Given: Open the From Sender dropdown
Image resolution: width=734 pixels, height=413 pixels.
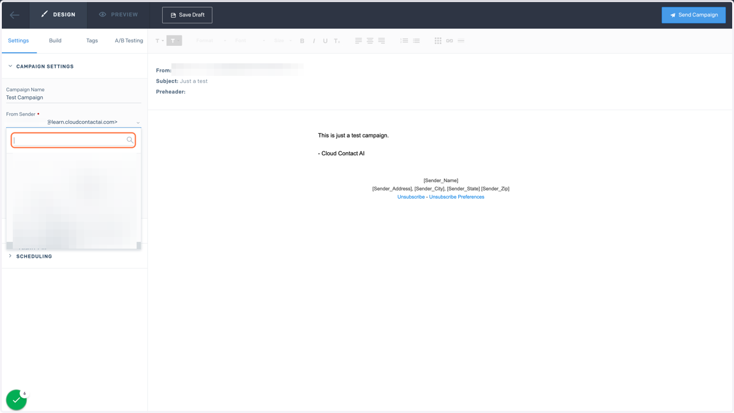Looking at the screenshot, I should [73, 122].
